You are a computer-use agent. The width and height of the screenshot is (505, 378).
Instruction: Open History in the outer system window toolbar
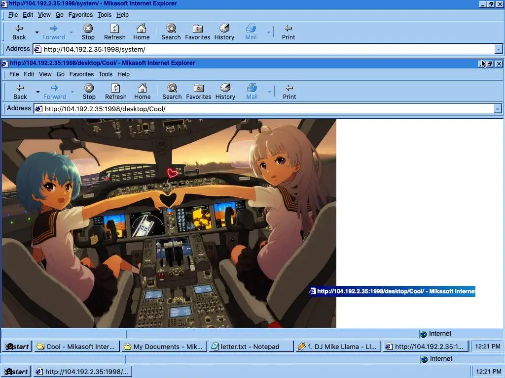coord(224,32)
